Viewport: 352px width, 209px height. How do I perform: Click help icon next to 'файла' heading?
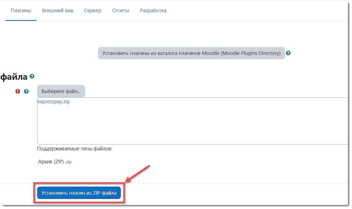tap(32, 76)
